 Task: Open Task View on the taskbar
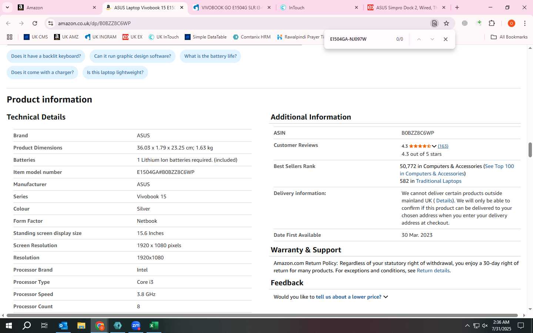pos(44,326)
